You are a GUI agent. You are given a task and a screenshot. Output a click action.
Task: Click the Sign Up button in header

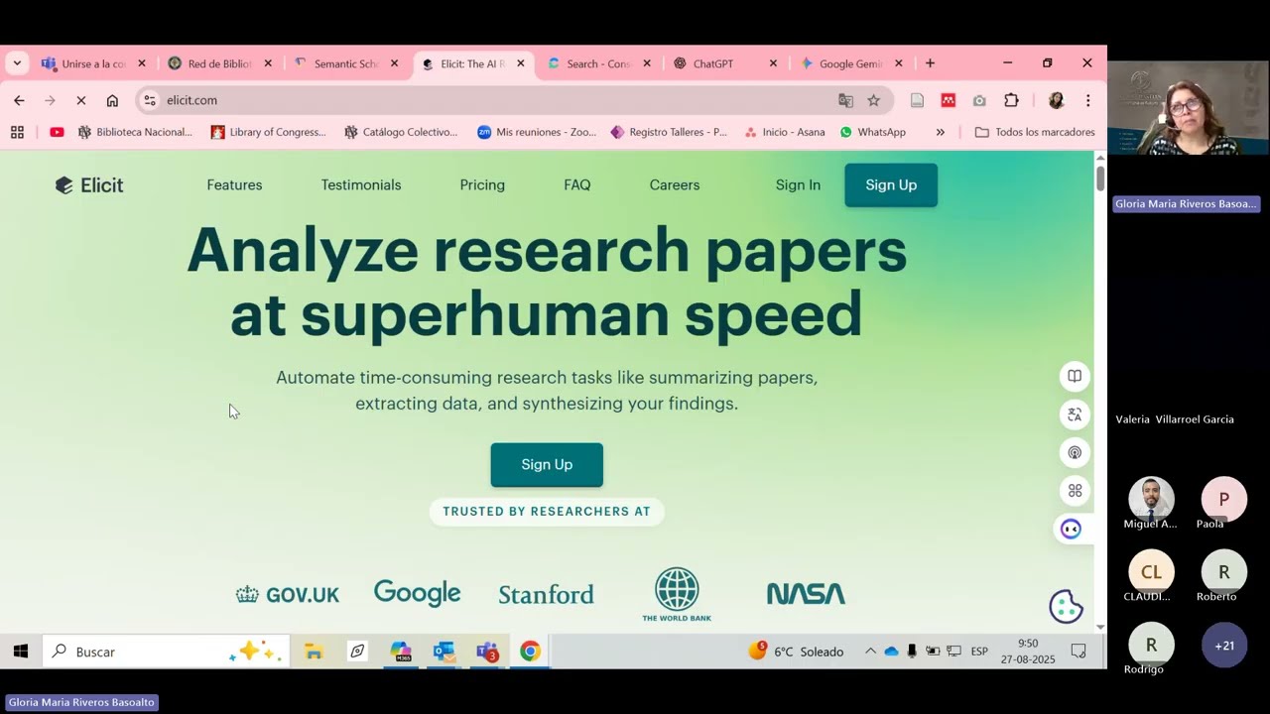[x=891, y=185]
